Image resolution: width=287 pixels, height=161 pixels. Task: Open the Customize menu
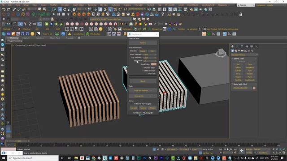116,5
